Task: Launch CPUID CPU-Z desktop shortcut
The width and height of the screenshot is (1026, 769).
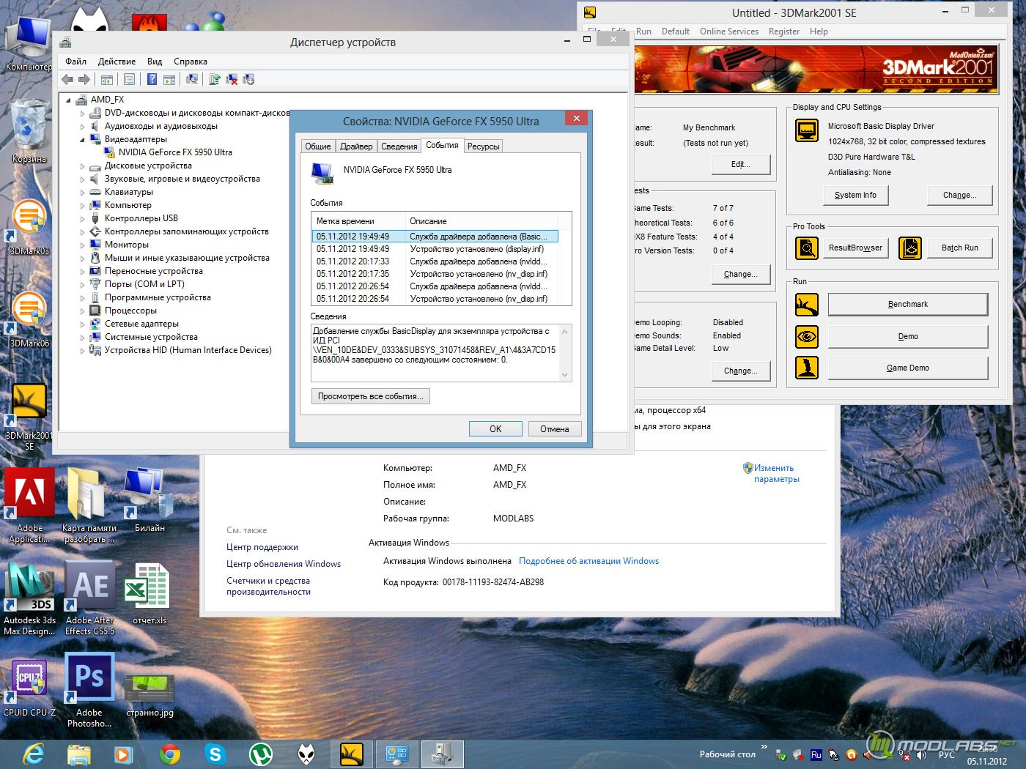Action: point(29,677)
